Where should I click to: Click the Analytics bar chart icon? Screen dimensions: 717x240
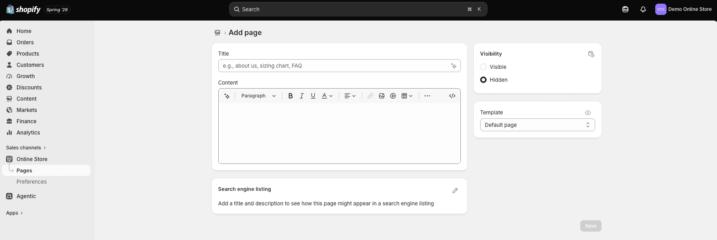click(9, 132)
